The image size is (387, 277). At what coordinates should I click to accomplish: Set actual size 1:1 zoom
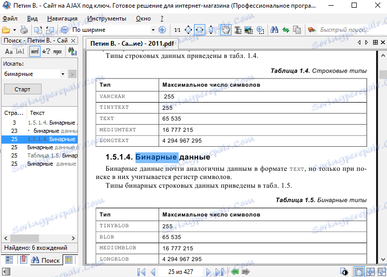pyautogui.click(x=177, y=30)
